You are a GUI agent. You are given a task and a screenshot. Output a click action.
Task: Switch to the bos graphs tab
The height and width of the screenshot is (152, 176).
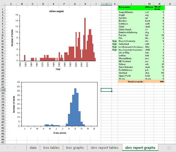click(x=75, y=148)
